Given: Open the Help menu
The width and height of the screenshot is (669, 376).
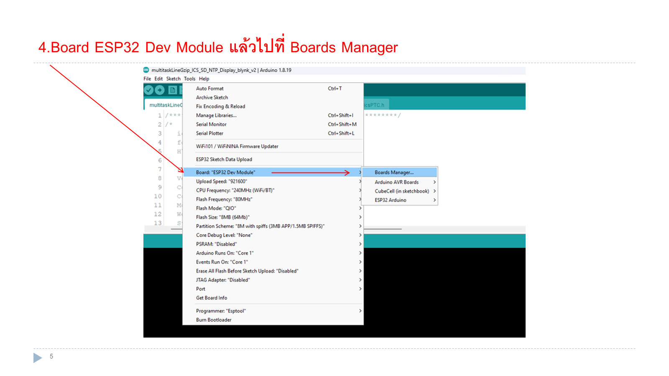Looking at the screenshot, I should click(204, 79).
